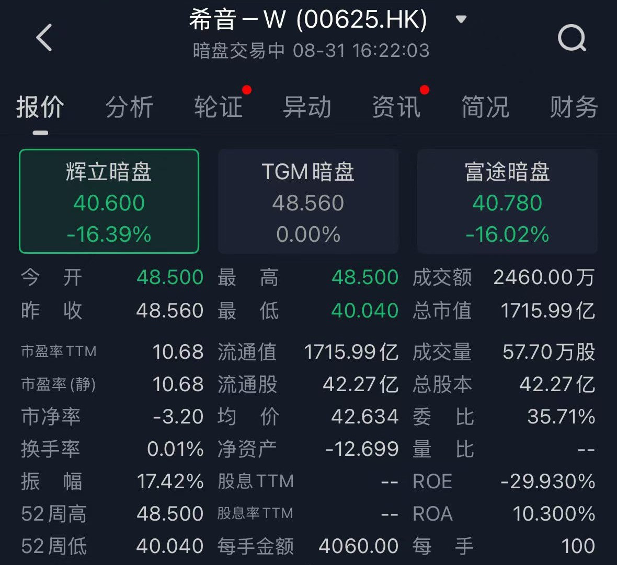
Task: Tap 均价 value 42.634
Action: (x=365, y=417)
